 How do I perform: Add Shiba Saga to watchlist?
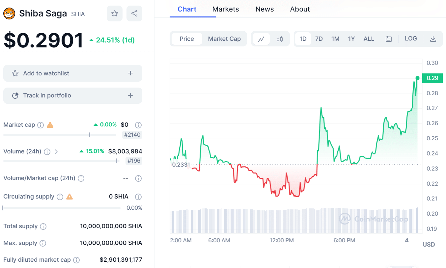(73, 73)
